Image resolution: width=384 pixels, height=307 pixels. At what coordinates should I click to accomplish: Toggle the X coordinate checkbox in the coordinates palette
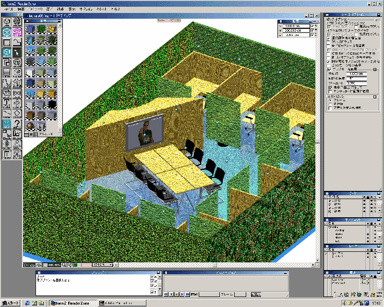(312, 26)
